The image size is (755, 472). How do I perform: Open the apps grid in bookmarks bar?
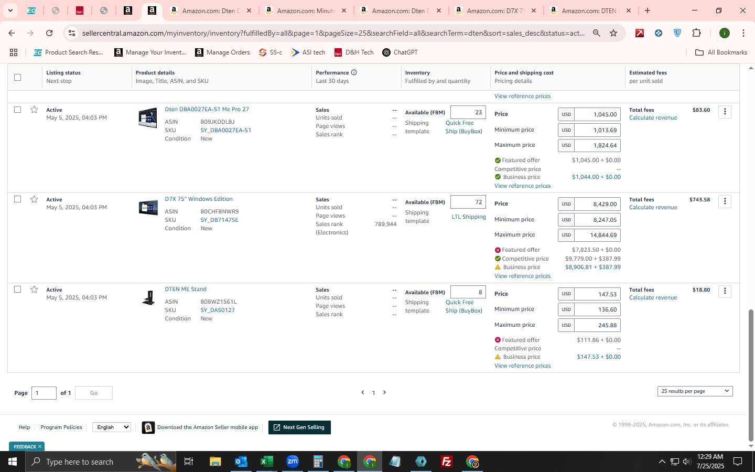[14, 52]
